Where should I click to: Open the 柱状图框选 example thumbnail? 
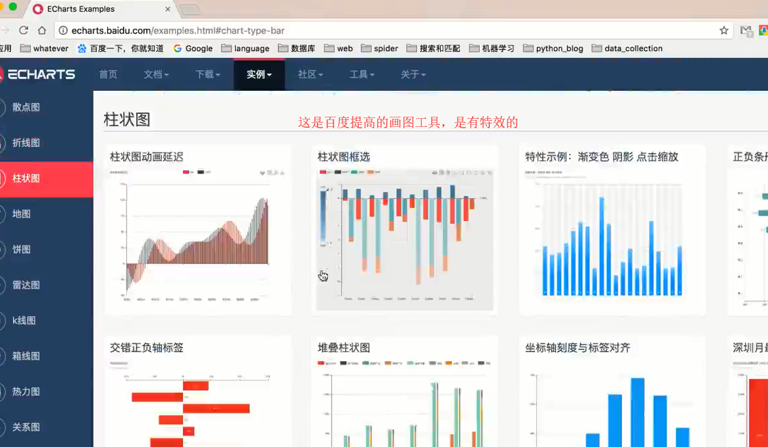404,239
